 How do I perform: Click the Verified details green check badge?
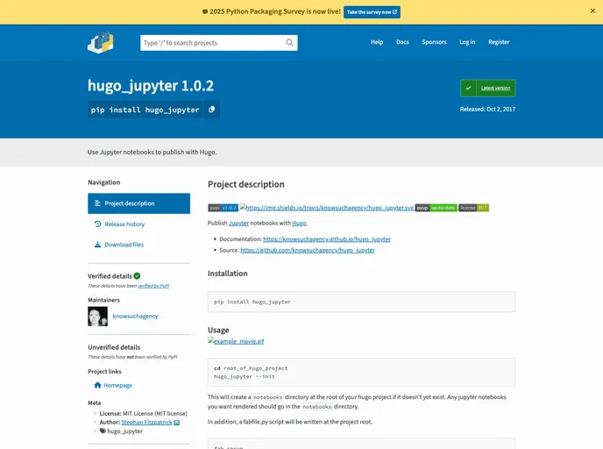coord(137,276)
